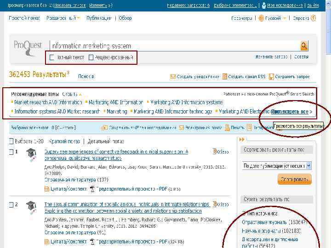Image resolution: width=331 pixels, height=248 pixels.
Task: Click the Tips link near search box
Action: (x=301, y=57)
